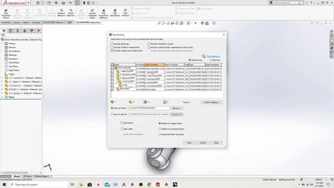Open the File Locations link
Viewport: 334px width, 188px height.
[213, 56]
